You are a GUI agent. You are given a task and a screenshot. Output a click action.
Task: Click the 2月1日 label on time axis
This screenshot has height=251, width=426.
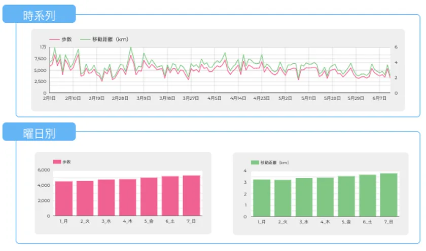click(50, 98)
